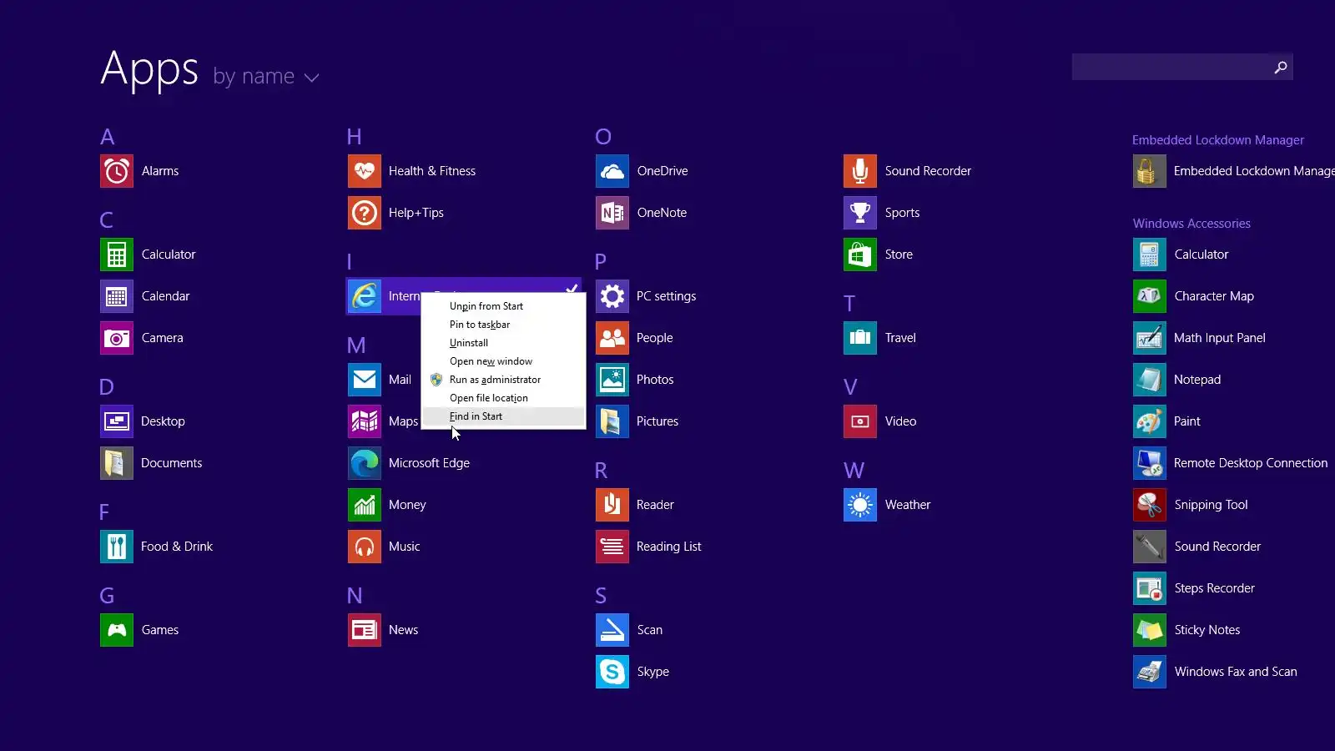The height and width of the screenshot is (751, 1335).
Task: Open the Scan label
Action: click(x=650, y=630)
